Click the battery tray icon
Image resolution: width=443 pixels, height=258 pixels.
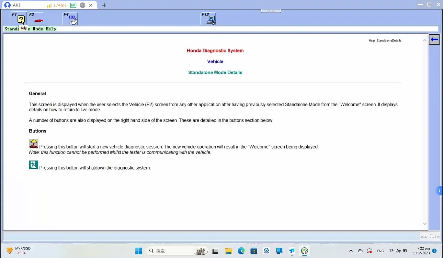click(x=405, y=251)
